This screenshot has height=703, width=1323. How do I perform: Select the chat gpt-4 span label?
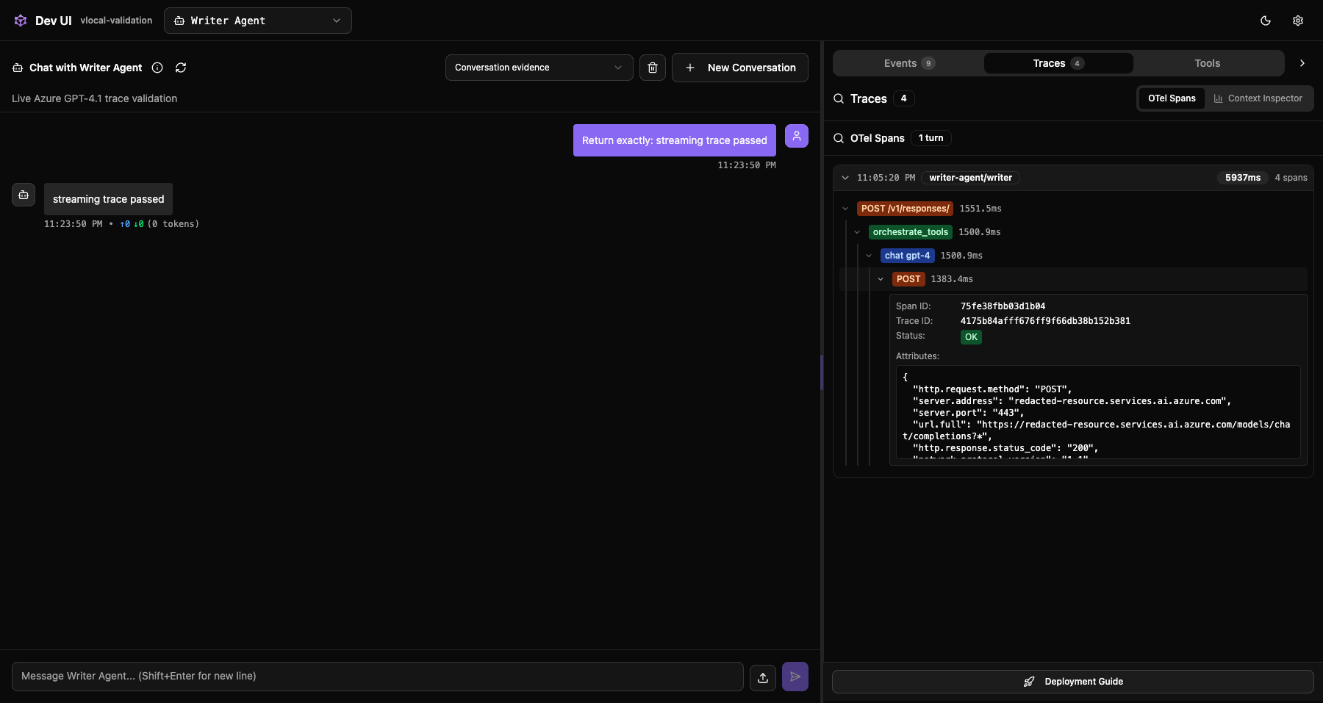[x=907, y=256]
